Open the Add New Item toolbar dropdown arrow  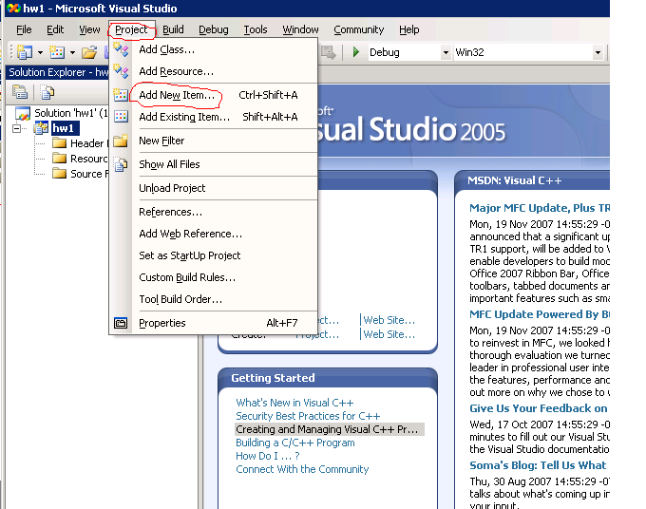point(72,52)
